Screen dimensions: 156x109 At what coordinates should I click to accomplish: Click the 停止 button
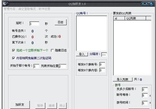(62, 106)
